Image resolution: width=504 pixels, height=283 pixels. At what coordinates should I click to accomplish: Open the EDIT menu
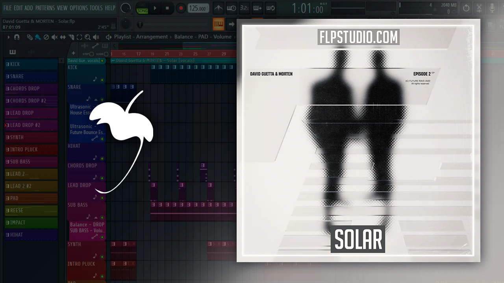[18, 8]
